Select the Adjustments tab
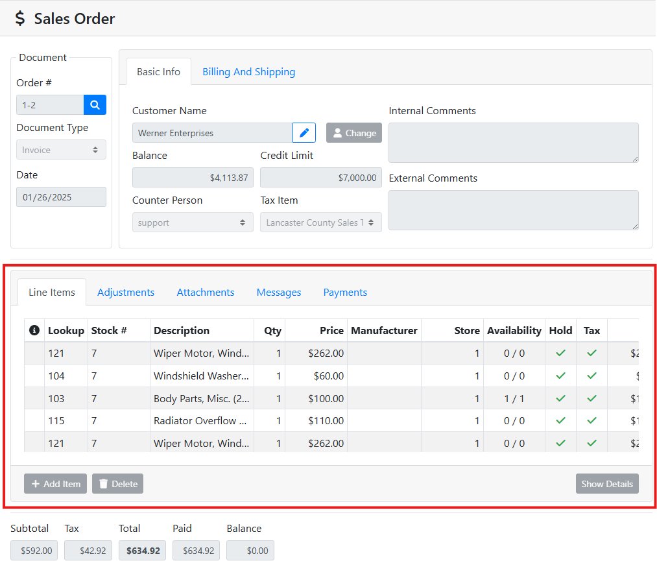Viewport: 657px width, 576px height. [126, 293]
